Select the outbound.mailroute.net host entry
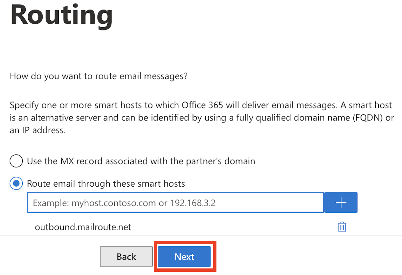 [x=83, y=227]
